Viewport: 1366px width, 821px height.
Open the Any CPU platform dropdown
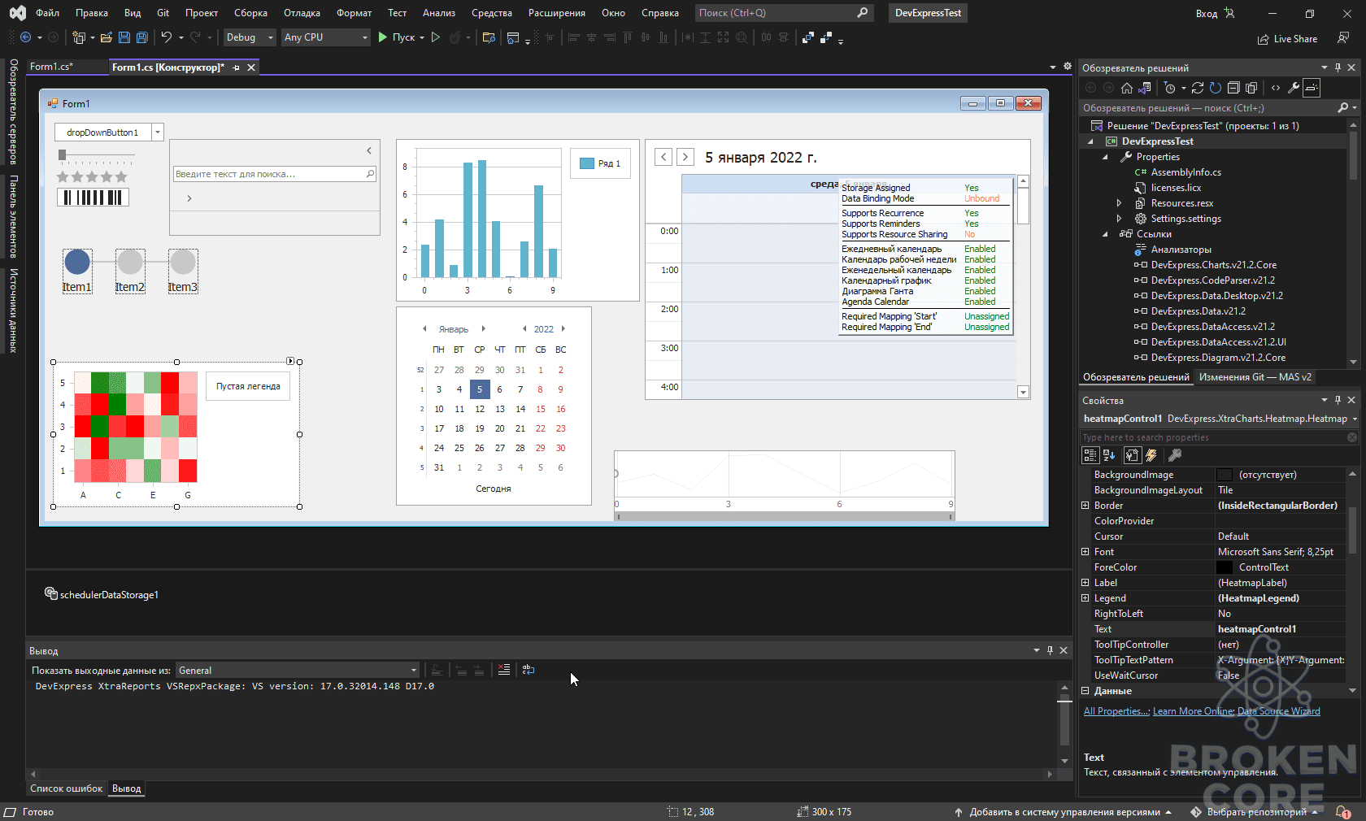point(326,37)
